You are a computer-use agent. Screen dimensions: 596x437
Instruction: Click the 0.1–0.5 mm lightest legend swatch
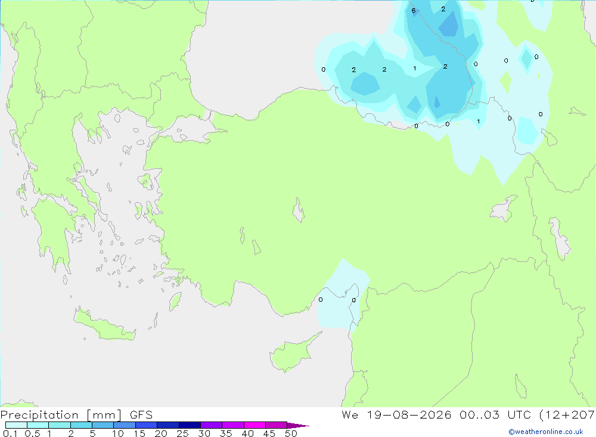point(16,425)
